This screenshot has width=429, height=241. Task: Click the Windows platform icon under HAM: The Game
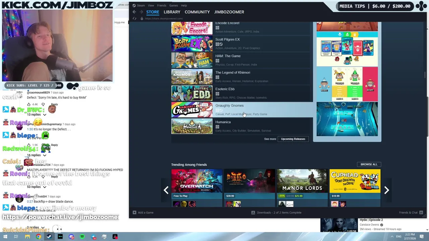(x=217, y=61)
